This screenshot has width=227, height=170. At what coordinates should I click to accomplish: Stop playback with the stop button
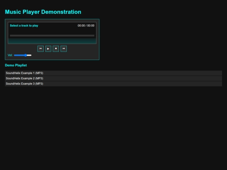(x=56, y=49)
